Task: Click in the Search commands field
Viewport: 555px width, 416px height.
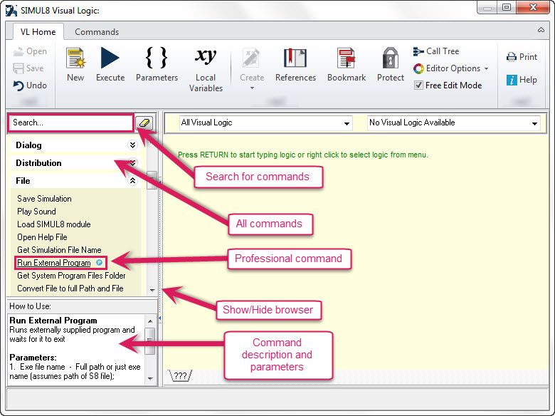Action: pyautogui.click(x=70, y=123)
